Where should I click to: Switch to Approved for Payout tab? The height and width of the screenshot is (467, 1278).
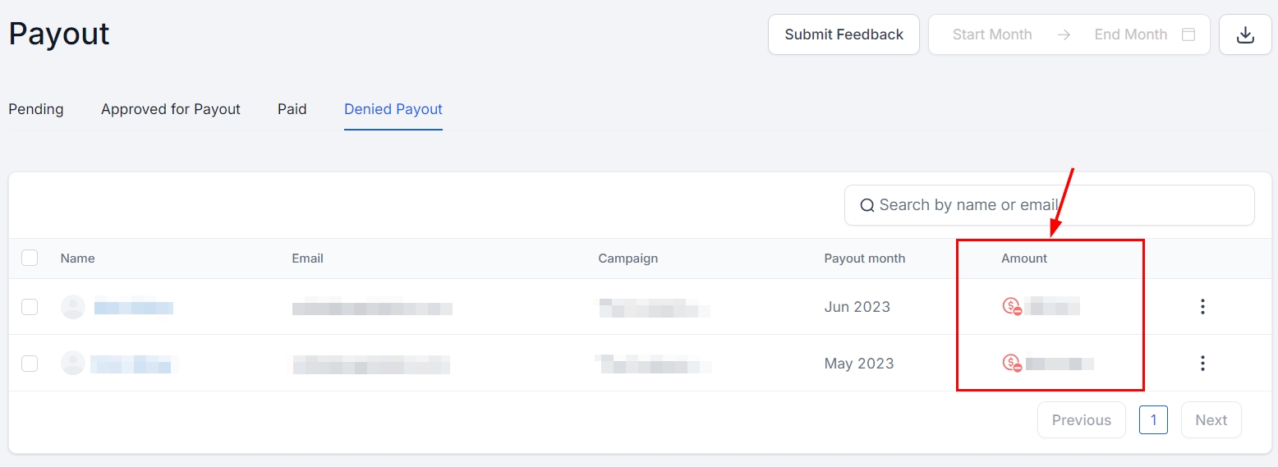pos(171,109)
